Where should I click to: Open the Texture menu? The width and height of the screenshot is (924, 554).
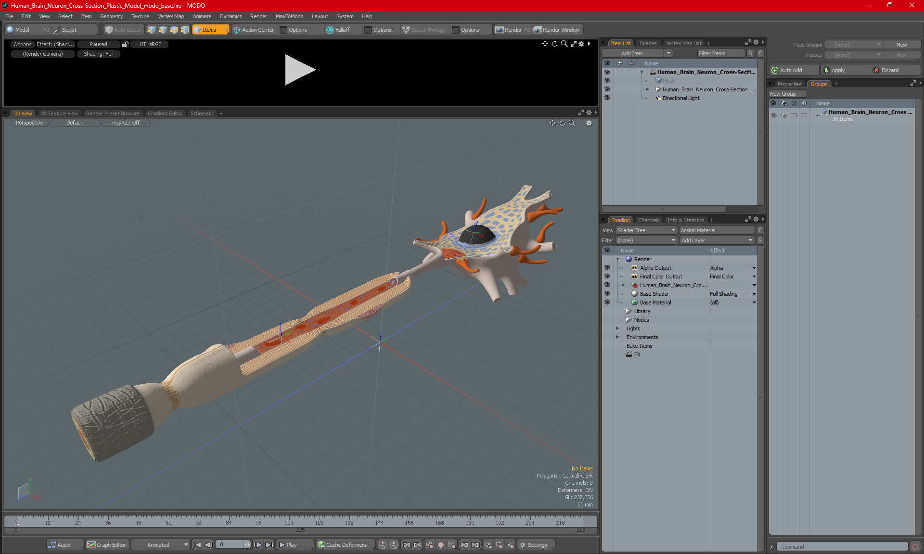tap(140, 16)
